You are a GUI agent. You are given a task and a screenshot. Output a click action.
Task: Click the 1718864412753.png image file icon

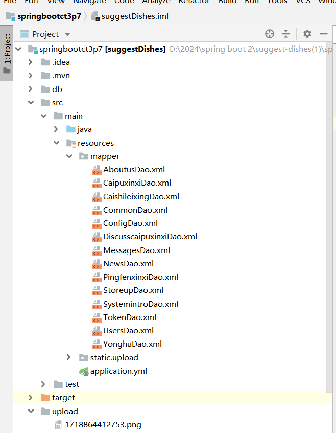(58, 425)
